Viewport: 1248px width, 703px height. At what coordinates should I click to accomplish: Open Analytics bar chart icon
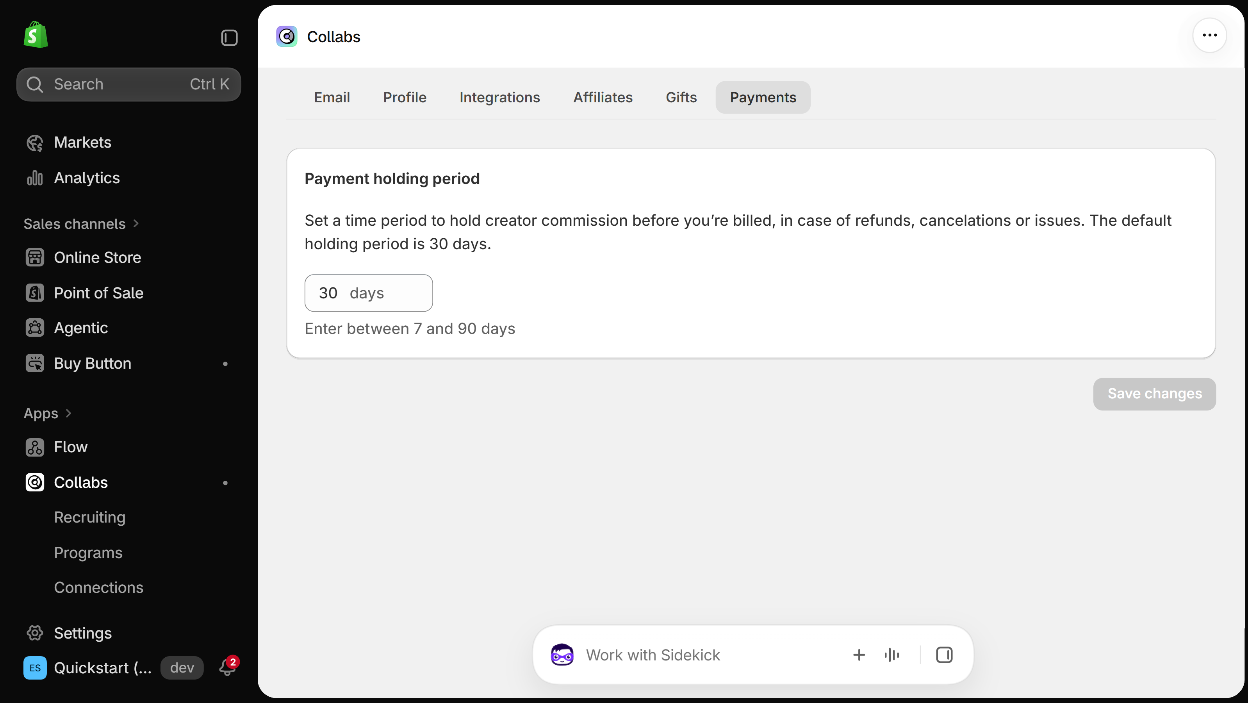(35, 178)
